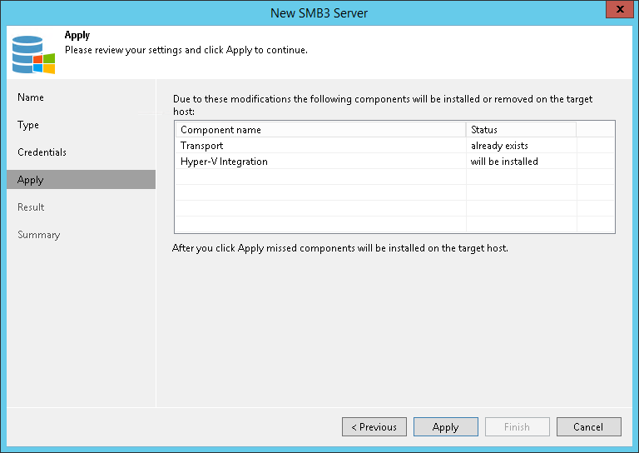Go to the Name wizard step
639x453 pixels.
(x=31, y=97)
